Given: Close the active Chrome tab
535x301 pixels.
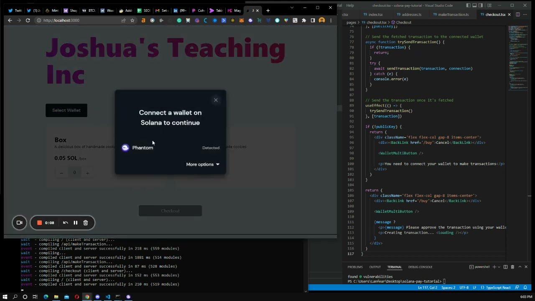Looking at the screenshot, I should [257, 10].
